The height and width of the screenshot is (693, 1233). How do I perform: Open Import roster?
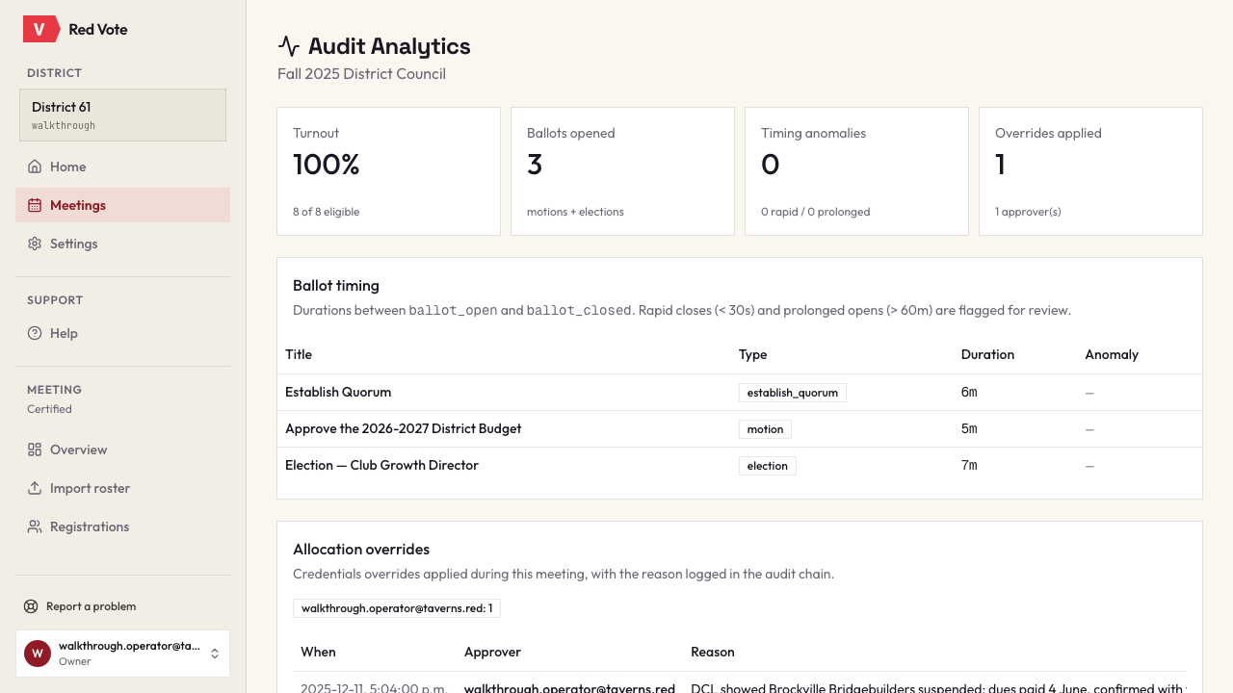[122, 488]
